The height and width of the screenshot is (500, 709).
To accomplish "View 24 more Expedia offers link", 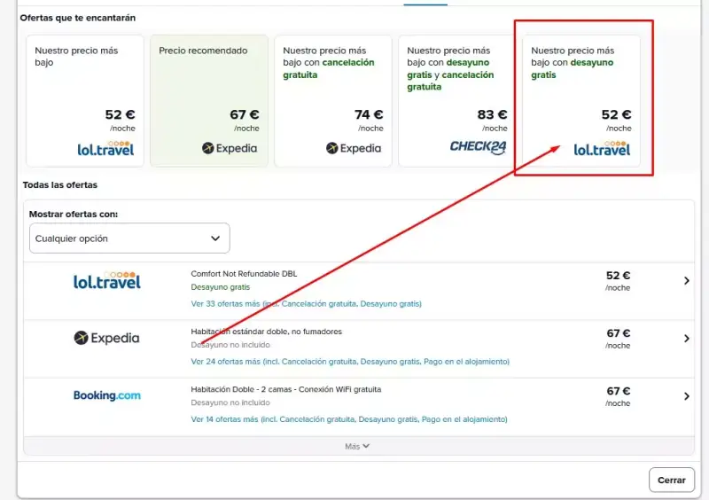I will coord(350,362).
